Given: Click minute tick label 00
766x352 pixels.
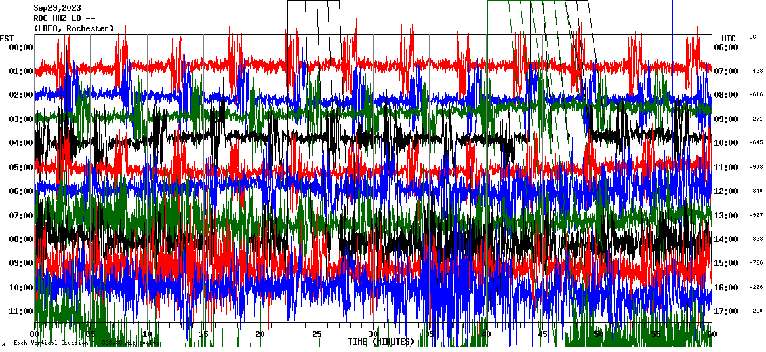Looking at the screenshot, I should [34, 334].
